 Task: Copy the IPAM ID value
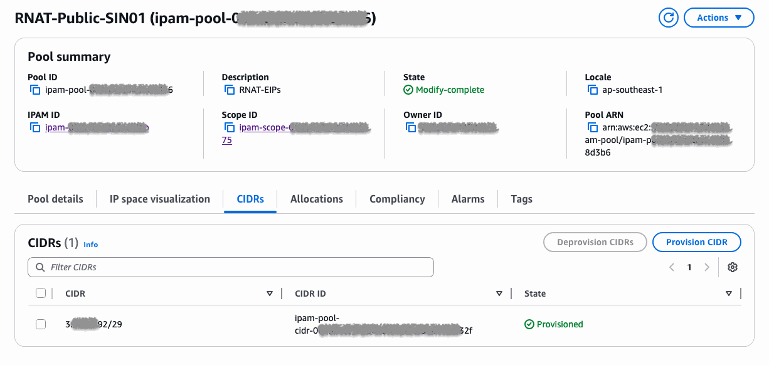[x=35, y=127]
